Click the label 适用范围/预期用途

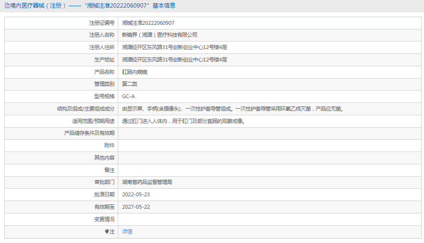[93, 121]
